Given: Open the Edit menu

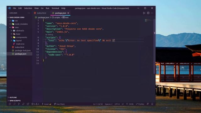Looking at the screenshot, I should pyautogui.click(x=20, y=8).
